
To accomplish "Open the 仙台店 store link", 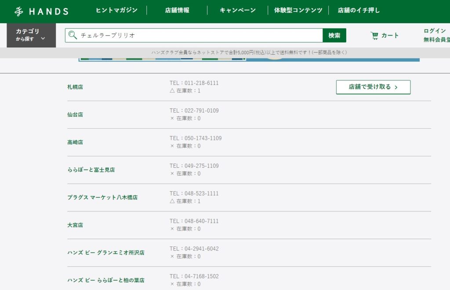I will [75, 114].
